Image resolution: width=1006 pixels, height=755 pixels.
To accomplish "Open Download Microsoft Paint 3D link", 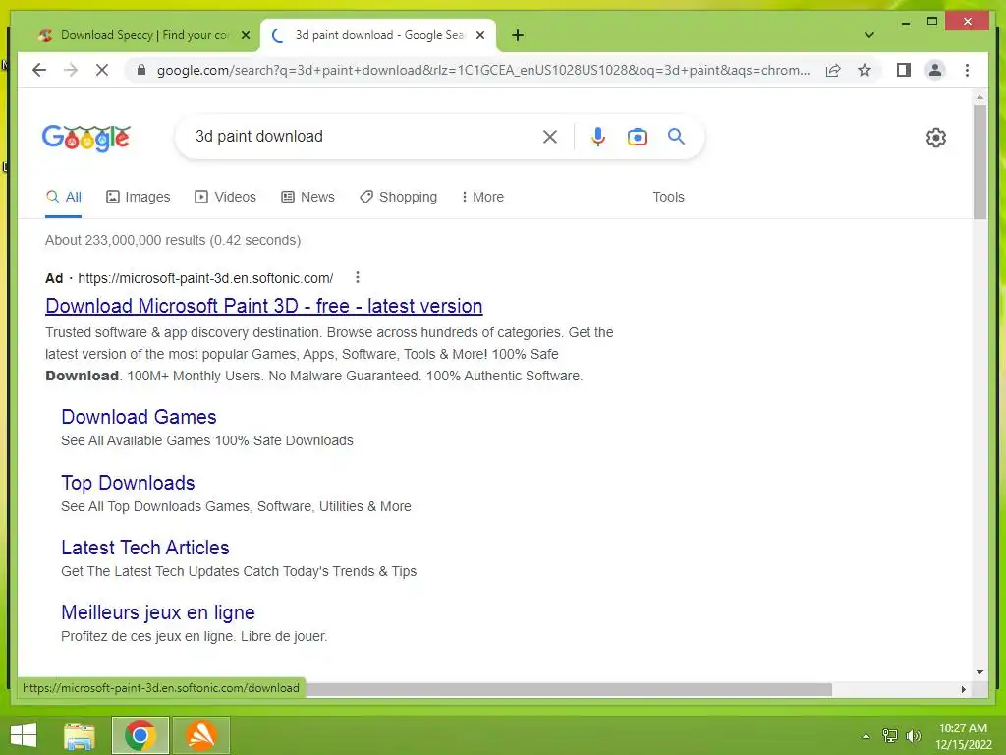I will pos(263,306).
